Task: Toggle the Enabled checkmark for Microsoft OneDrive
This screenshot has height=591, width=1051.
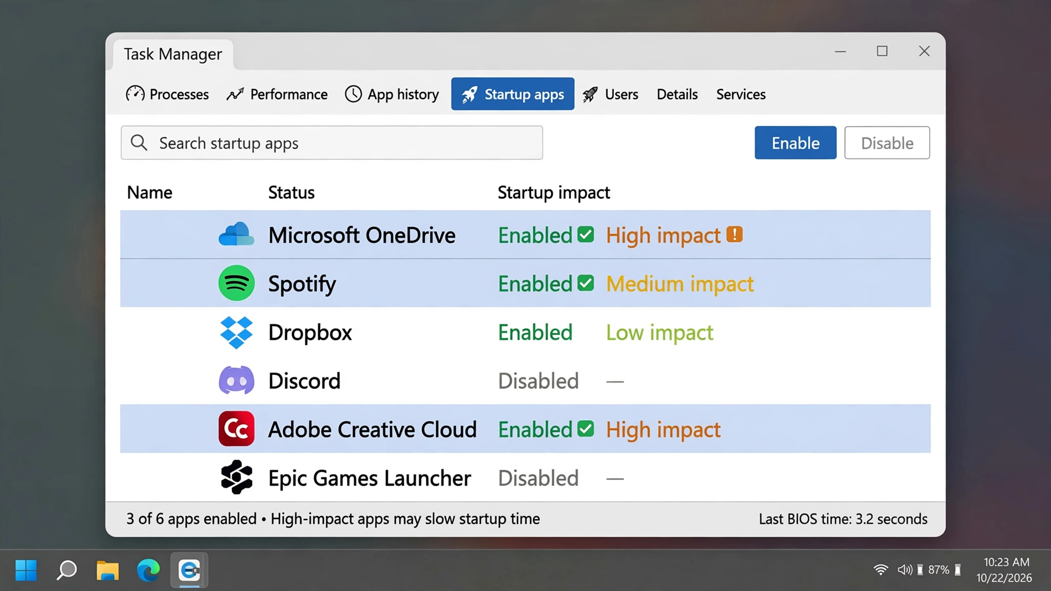Action: tap(586, 234)
